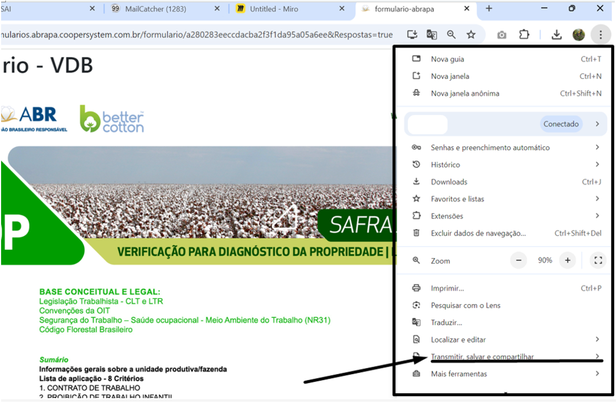Increase zoom with the plus button
Screen dimensions: 616x405
click(567, 260)
